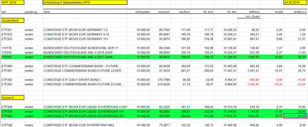Click the 'lfd. kurs' column header

[208, 12]
